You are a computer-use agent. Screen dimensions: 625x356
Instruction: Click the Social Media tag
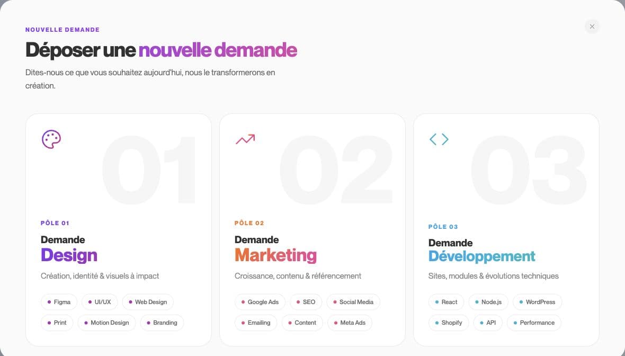pos(354,302)
